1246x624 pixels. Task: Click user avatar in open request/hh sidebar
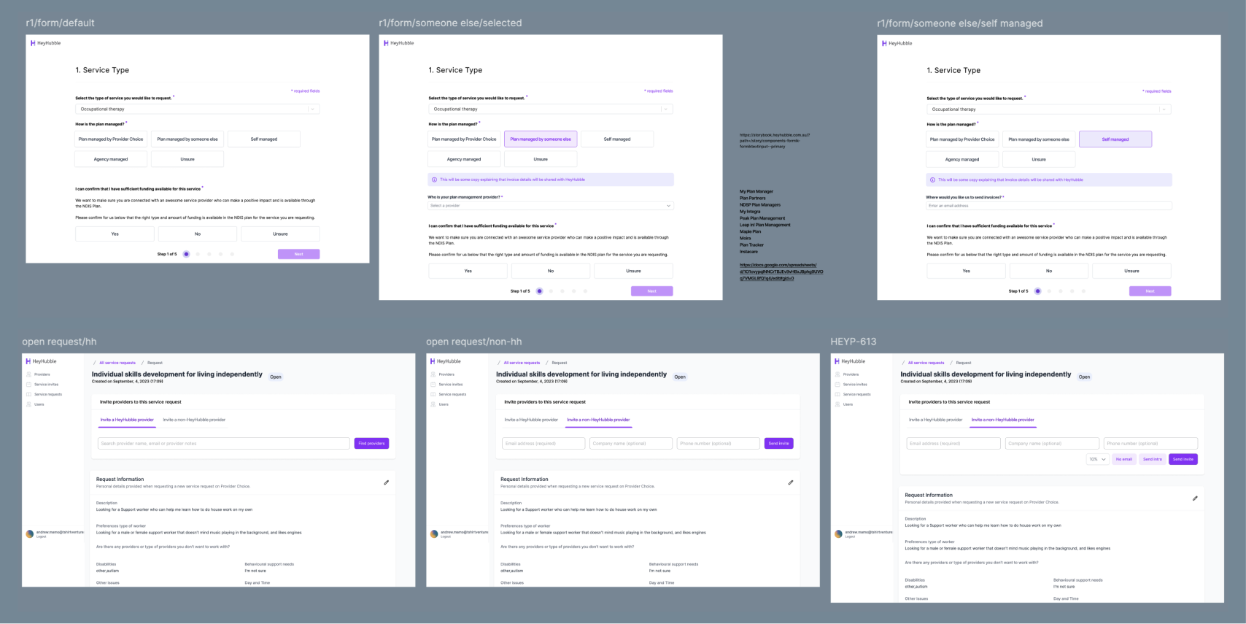pos(30,534)
